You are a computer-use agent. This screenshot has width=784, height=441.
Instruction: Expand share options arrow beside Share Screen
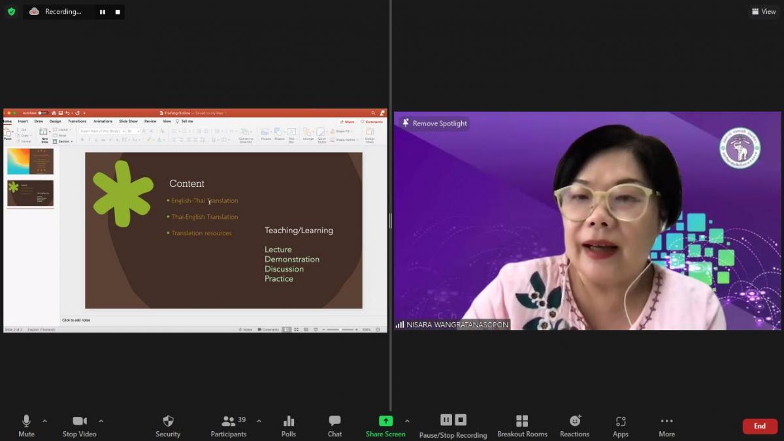pyautogui.click(x=407, y=421)
